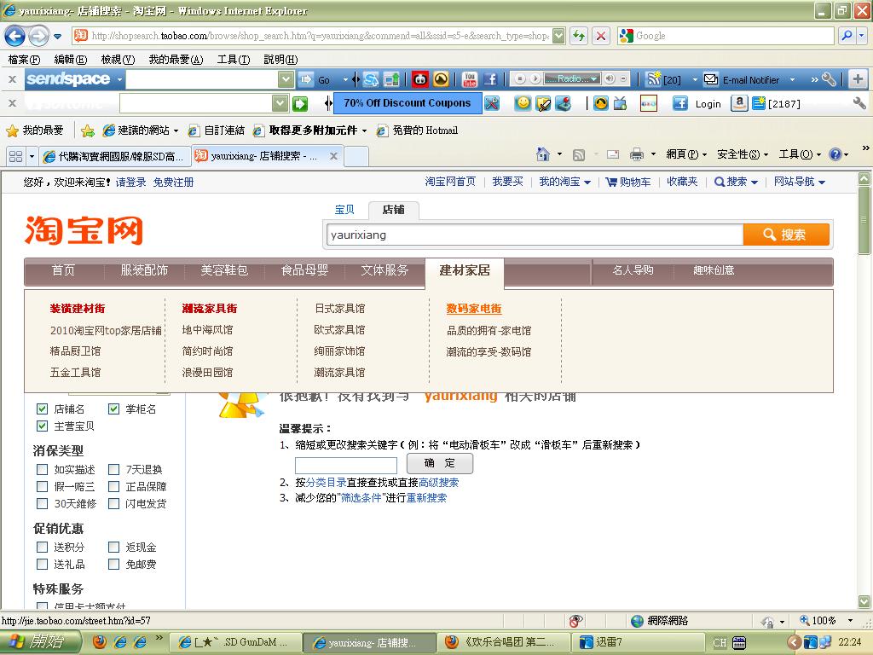Click the smiley face emoticon toolbar icon
873x655 pixels.
523,103
